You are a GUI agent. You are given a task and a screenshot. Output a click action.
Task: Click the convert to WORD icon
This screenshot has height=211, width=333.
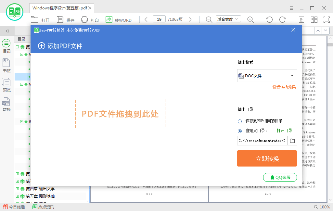pos(109,19)
